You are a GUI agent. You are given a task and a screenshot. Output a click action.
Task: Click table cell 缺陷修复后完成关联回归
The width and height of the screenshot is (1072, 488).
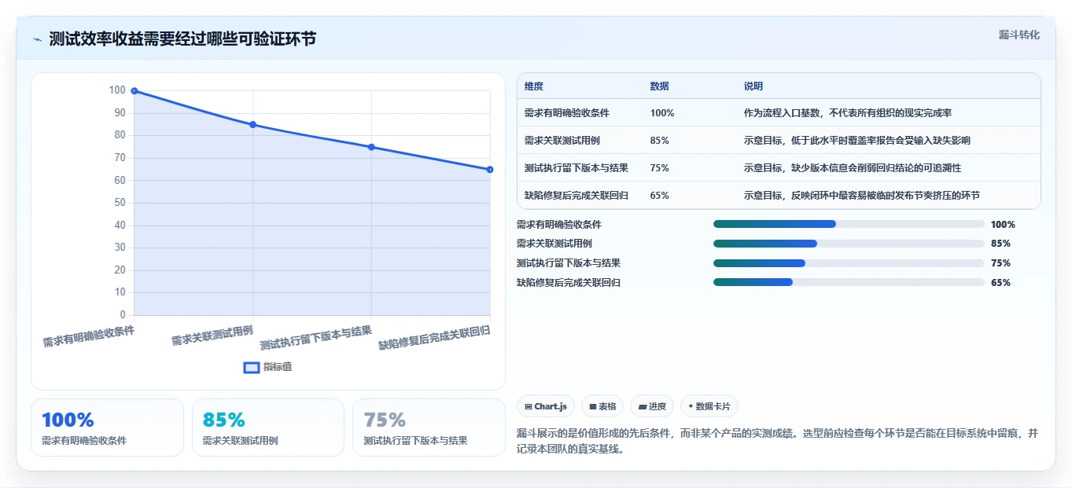pos(577,196)
